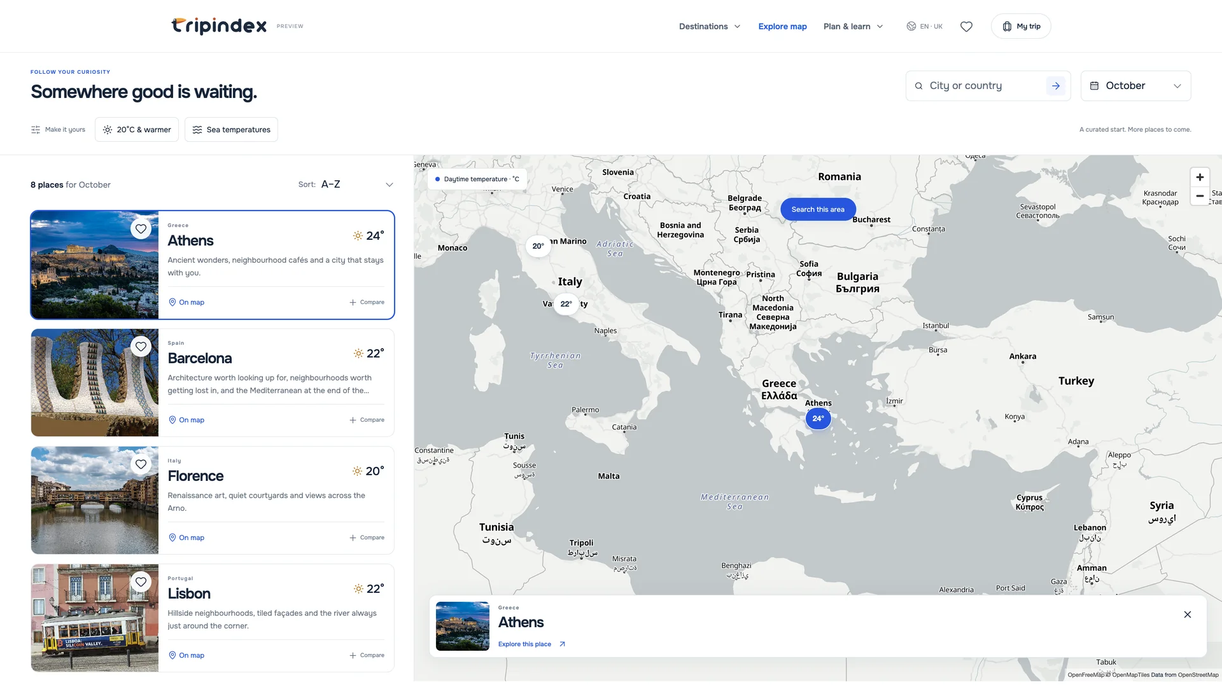This screenshot has width=1222, height=687.
Task: Add Barcelona to Compare
Action: point(367,420)
